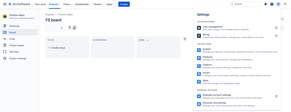Click the Atlassian account settings icon

coord(199,96)
